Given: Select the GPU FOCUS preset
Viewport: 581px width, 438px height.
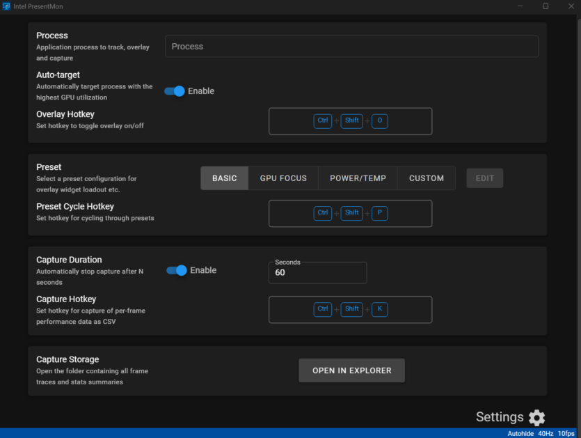Looking at the screenshot, I should pos(283,178).
